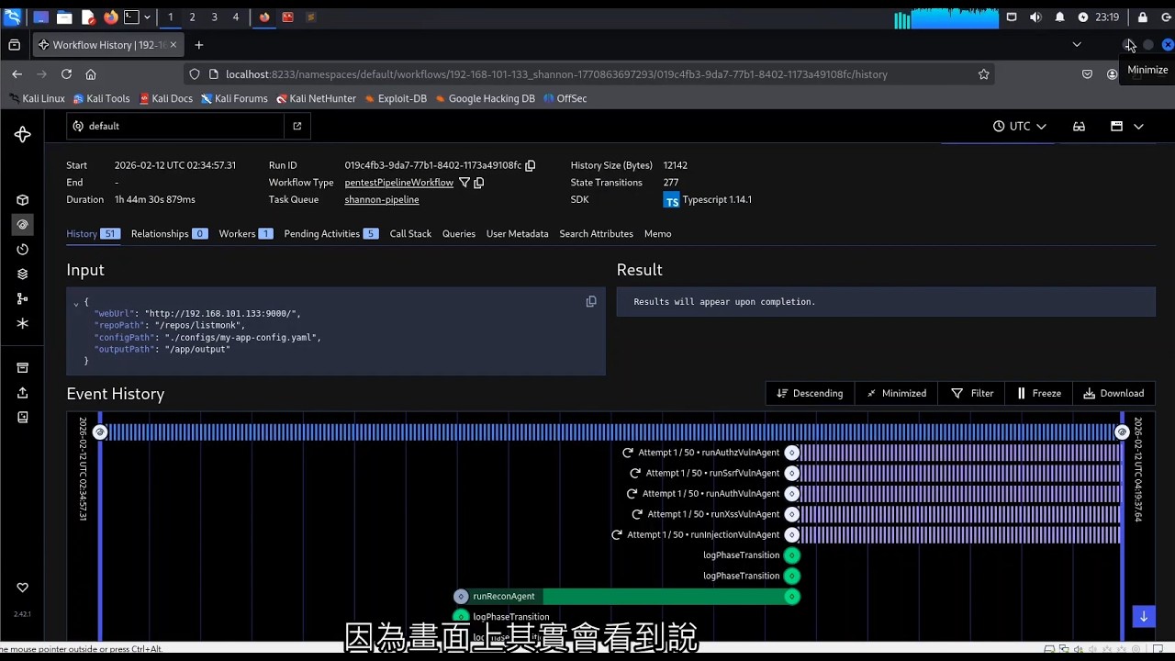Image resolution: width=1175 pixels, height=661 pixels.
Task: Open the Relationships tab
Action: (169, 234)
